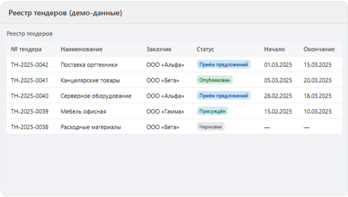
Task: Click the 'Реестр тендеров' table caption
Action: [29, 34]
